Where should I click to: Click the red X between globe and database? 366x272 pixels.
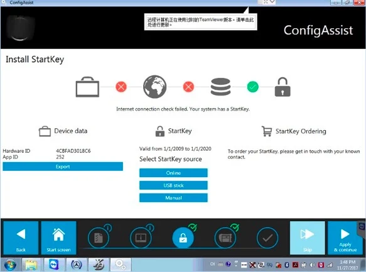point(188,87)
